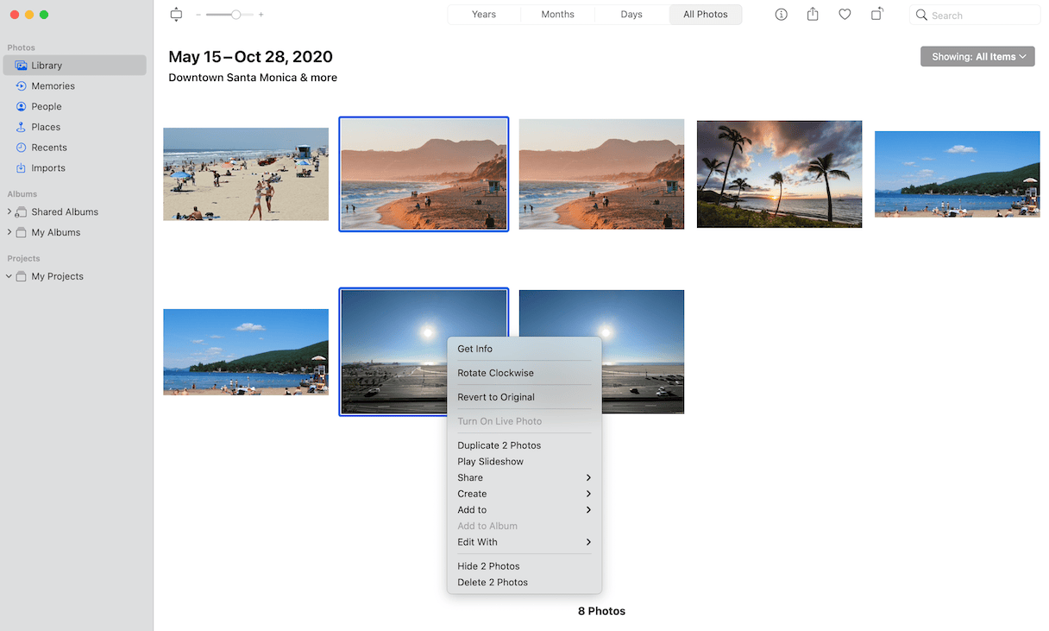
Task: Mark selection as favorite with the heart icon
Action: click(x=845, y=15)
